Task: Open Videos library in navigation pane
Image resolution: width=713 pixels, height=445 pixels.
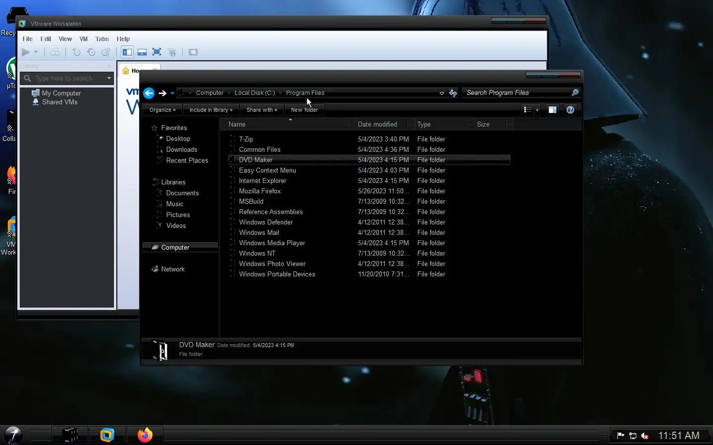Action: point(176,226)
